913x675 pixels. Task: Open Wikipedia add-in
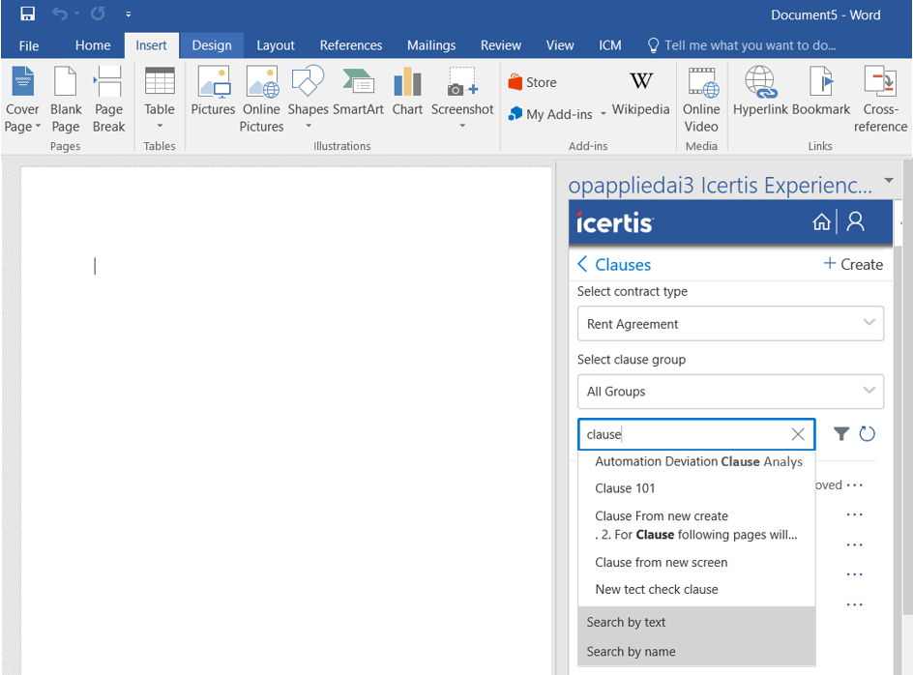[640, 92]
